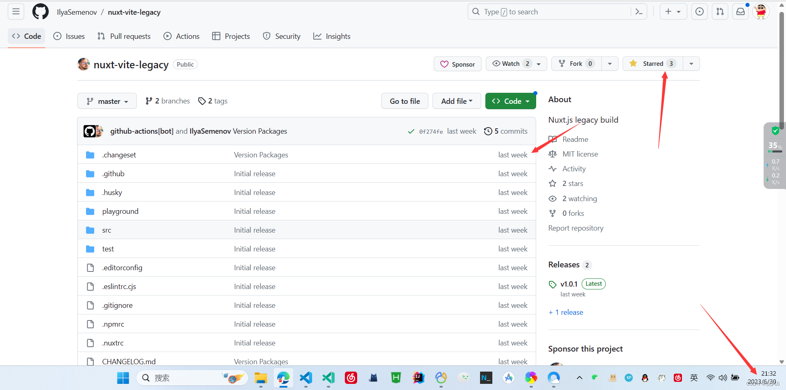Open the .changeset folder
The image size is (786, 390).
tap(119, 155)
